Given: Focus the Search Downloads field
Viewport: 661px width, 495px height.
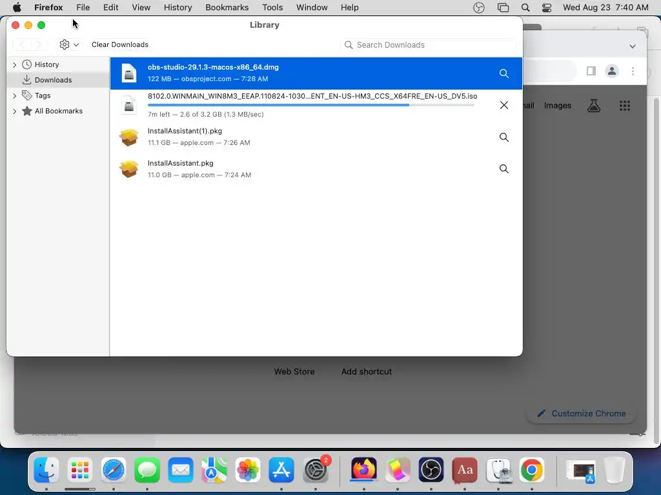Looking at the screenshot, I should [x=428, y=45].
